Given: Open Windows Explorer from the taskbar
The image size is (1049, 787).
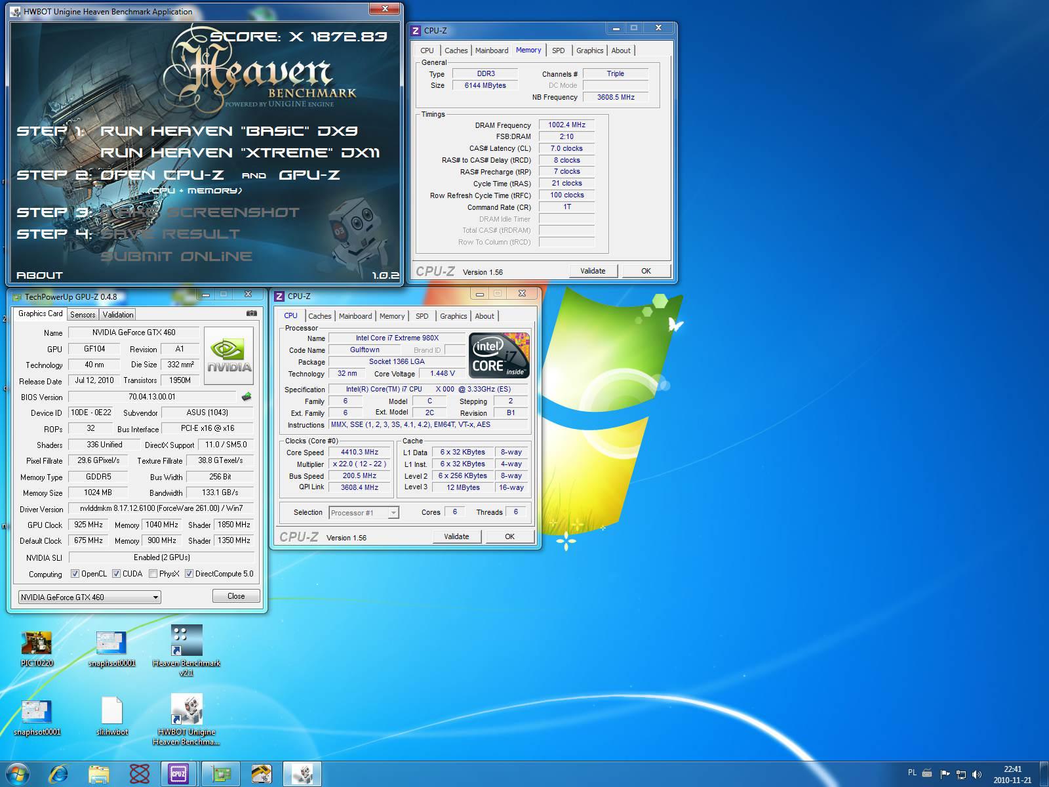Looking at the screenshot, I should (x=99, y=775).
